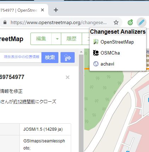Click the sidebar scrollbar up arrow
The image size is (149, 152).
[x=81, y=52]
